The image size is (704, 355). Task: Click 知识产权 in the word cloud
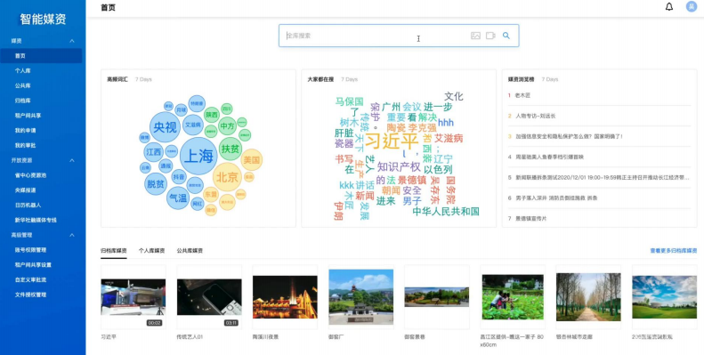(399, 167)
